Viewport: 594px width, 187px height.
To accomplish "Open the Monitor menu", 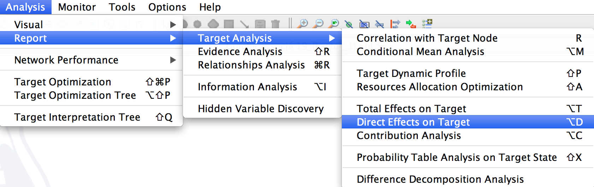I will [x=77, y=7].
